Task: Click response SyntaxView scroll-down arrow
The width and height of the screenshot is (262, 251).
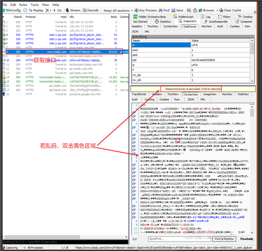Action: 252,233
